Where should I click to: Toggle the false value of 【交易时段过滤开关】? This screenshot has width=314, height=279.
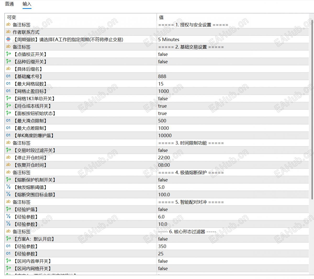click(x=163, y=150)
